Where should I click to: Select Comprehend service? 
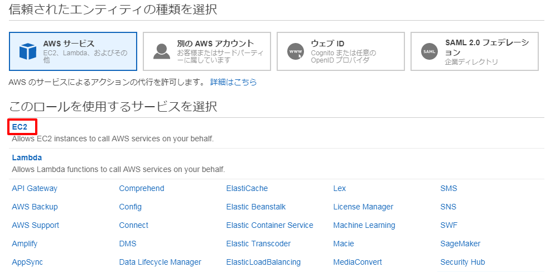click(x=142, y=188)
